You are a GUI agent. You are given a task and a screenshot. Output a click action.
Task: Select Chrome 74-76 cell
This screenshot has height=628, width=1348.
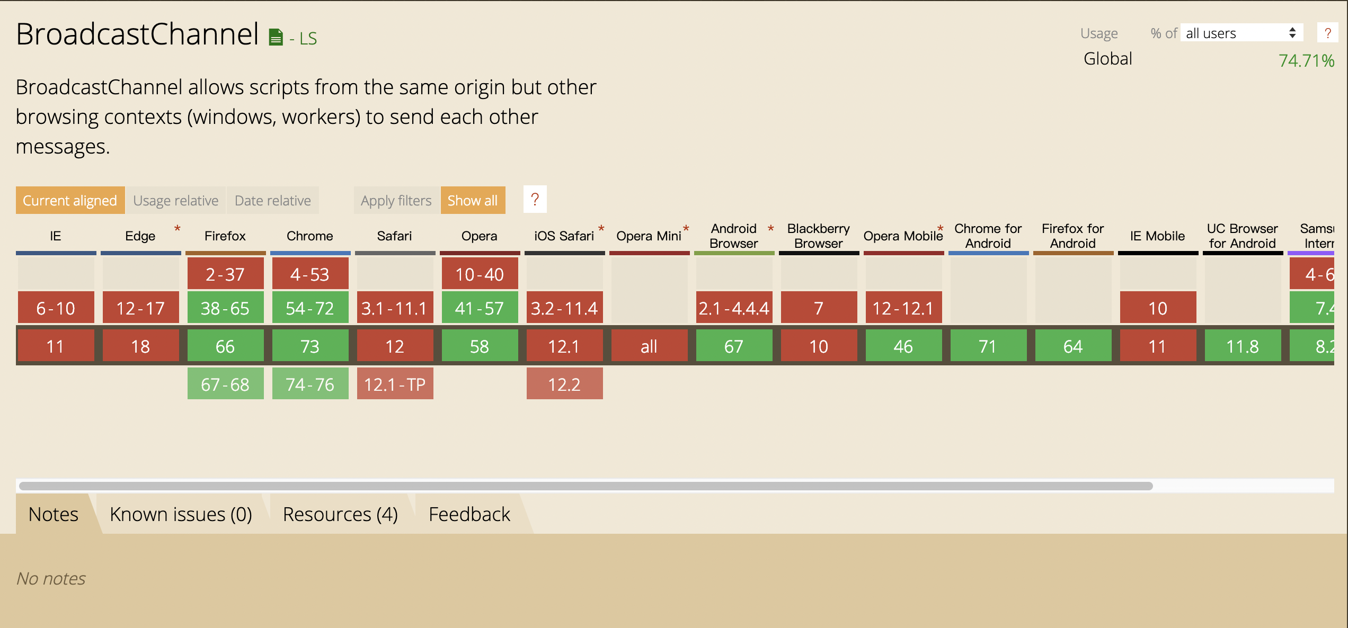coord(311,383)
